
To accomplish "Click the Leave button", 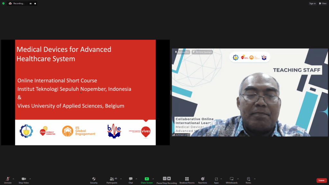I will (x=321, y=180).
